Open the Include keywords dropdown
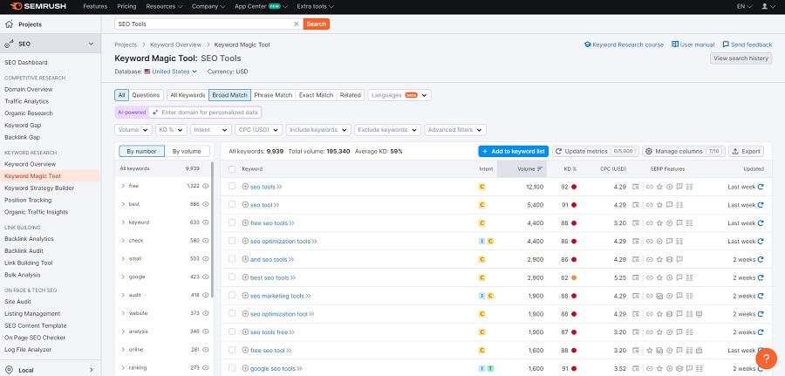 point(318,130)
